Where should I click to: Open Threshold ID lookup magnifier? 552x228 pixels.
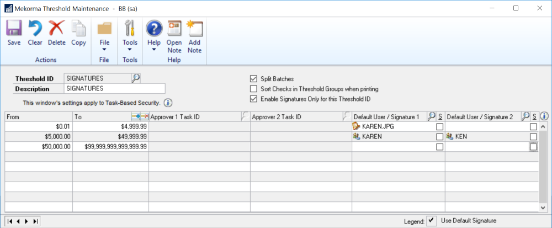pyautogui.click(x=136, y=78)
